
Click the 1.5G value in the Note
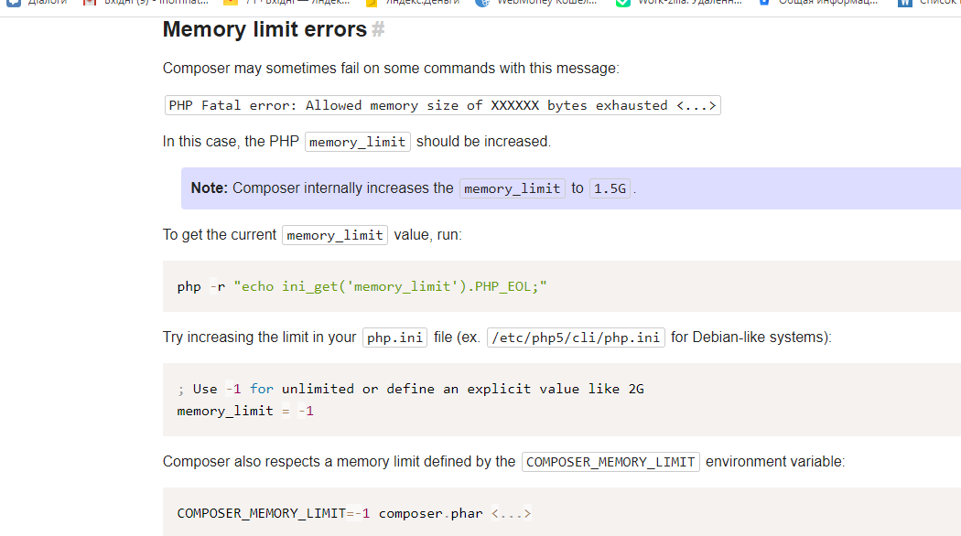click(x=610, y=188)
